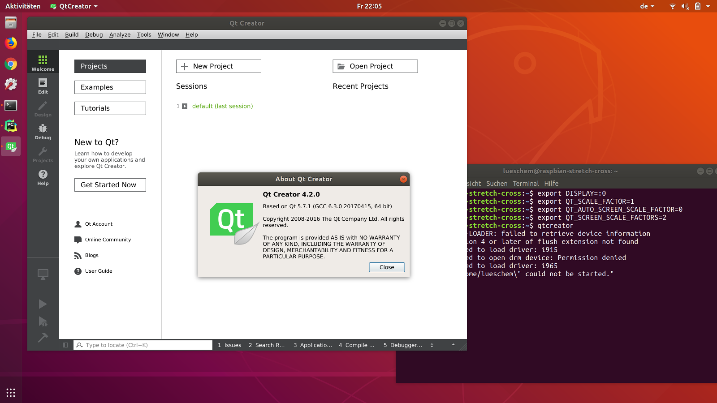Click the Online Community chat icon
Screen dimensions: 717x403
[x=78, y=240]
